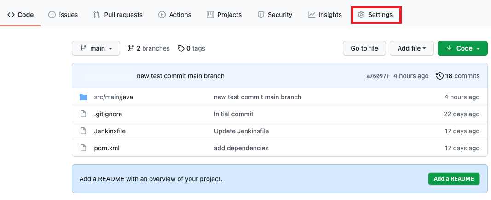The height and width of the screenshot is (200, 491).
Task: Open the Code tab
Action: click(x=20, y=15)
